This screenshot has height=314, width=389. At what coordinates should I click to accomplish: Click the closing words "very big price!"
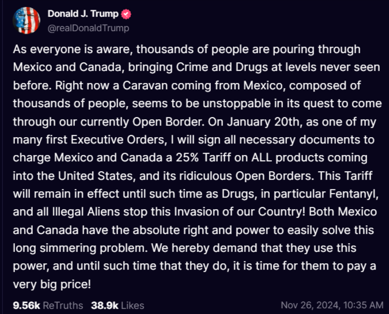coord(52,284)
